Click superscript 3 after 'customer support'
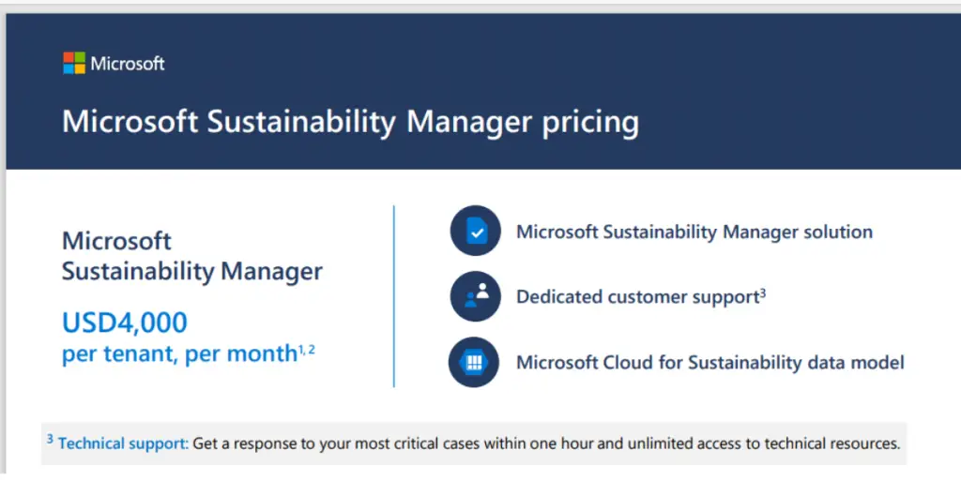 click(762, 292)
